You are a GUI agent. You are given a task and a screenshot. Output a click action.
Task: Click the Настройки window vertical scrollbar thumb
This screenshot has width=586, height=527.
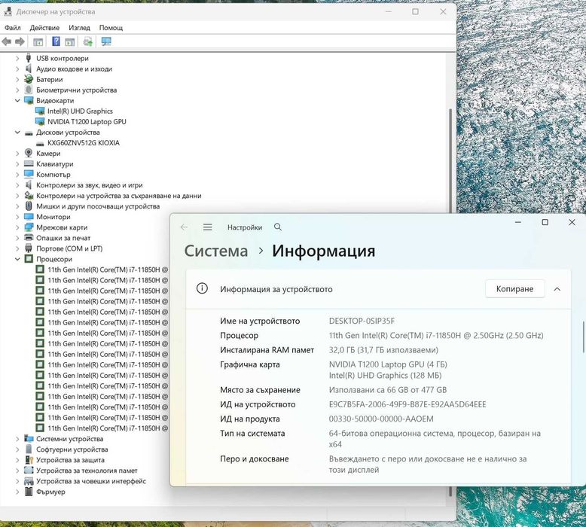584,337
